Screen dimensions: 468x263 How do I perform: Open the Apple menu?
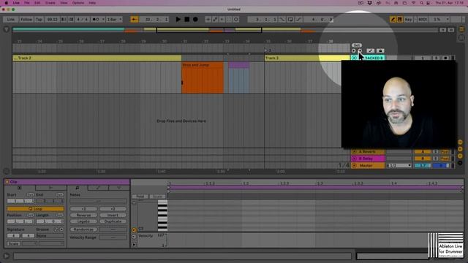7,3
